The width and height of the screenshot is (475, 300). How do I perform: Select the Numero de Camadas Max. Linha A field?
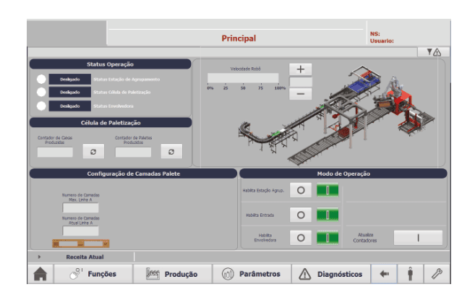pyautogui.click(x=80, y=208)
